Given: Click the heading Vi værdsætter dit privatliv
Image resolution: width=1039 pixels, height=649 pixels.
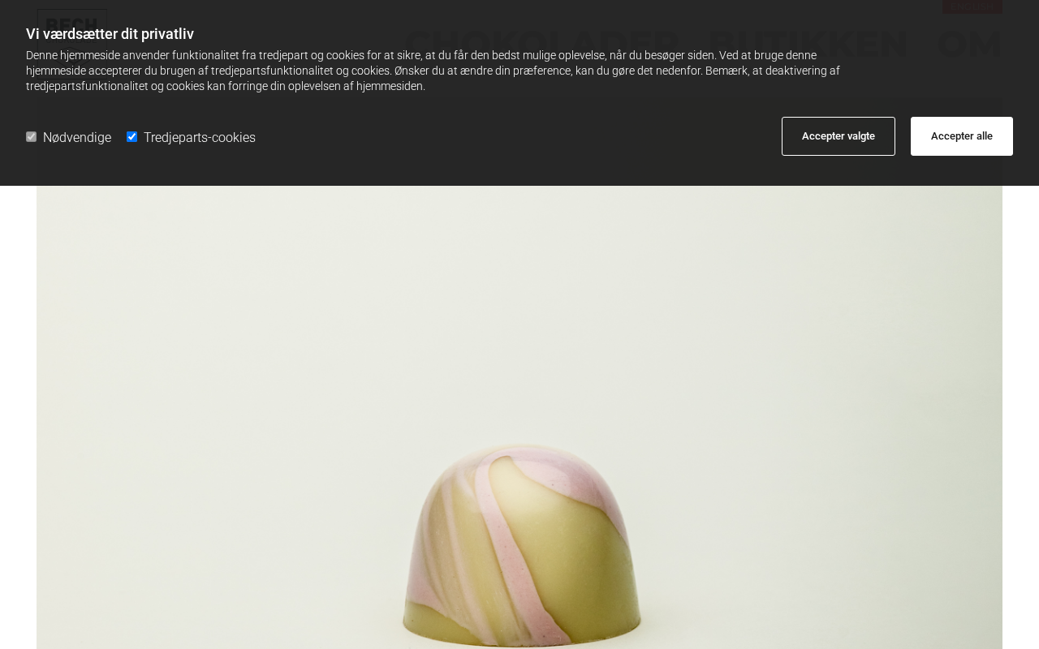Looking at the screenshot, I should (x=110, y=33).
